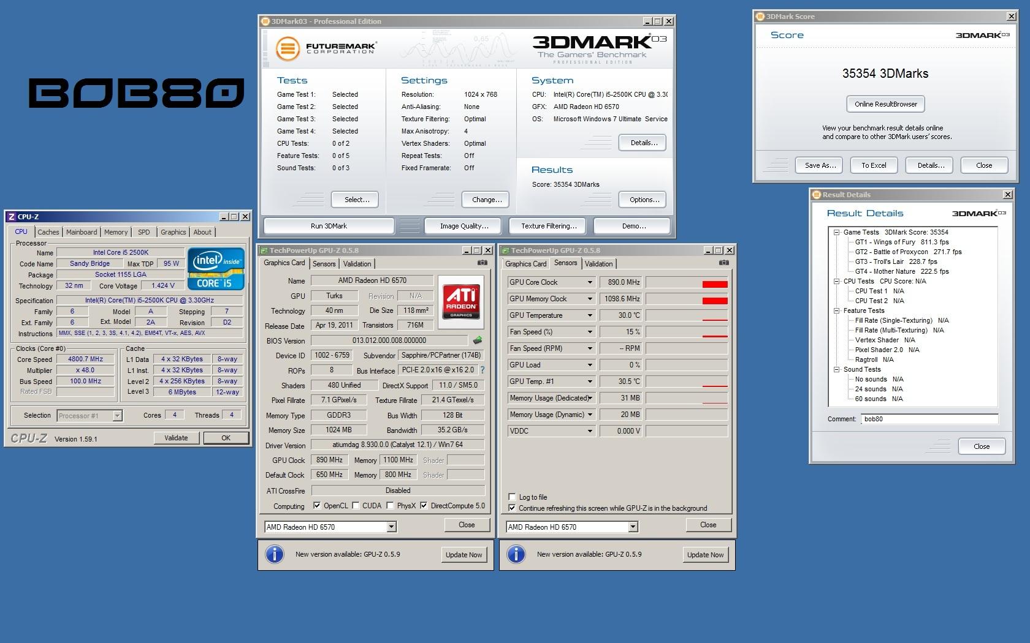Click the left update info icon
The height and width of the screenshot is (643, 1030).
tap(274, 554)
